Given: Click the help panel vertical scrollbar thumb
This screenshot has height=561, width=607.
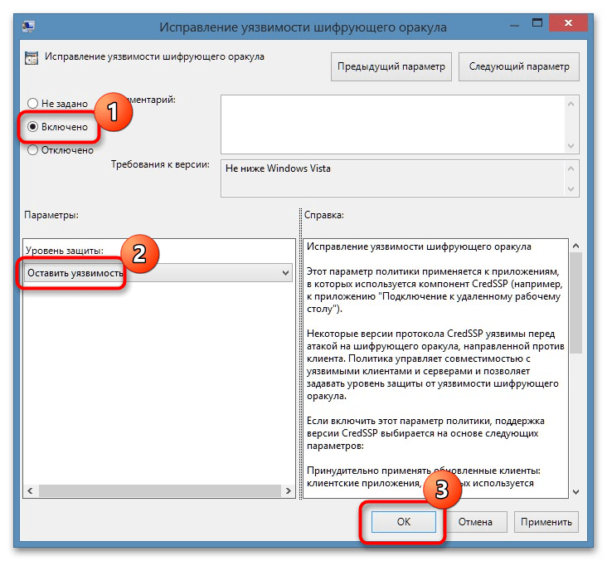Looking at the screenshot, I should [x=575, y=303].
